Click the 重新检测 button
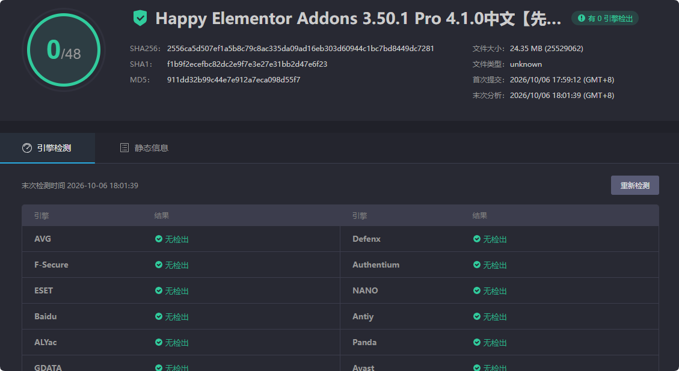This screenshot has width=679, height=371. 635,185
